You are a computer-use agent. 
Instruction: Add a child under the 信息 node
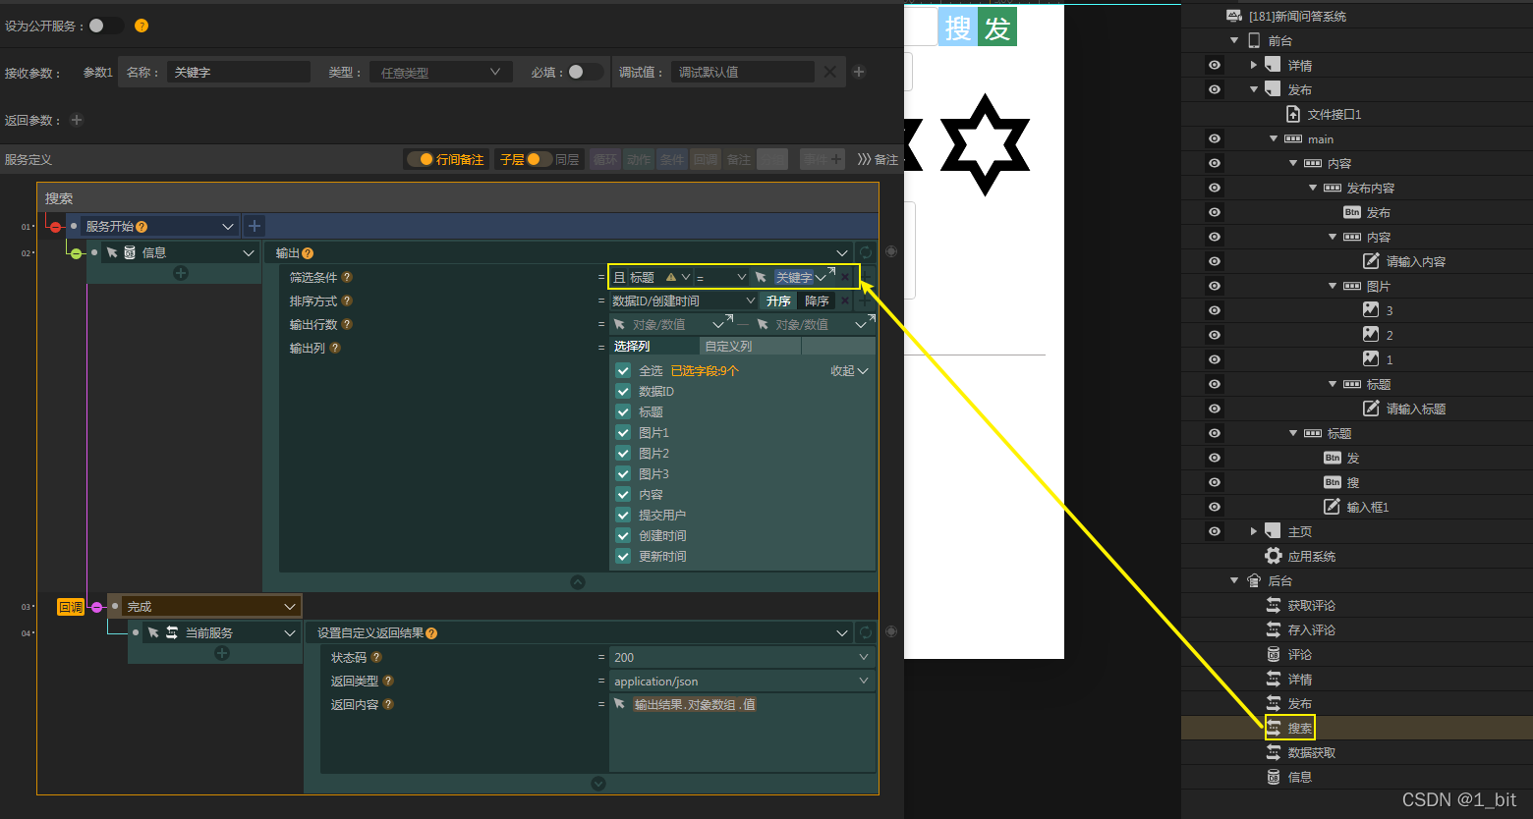[x=181, y=273]
